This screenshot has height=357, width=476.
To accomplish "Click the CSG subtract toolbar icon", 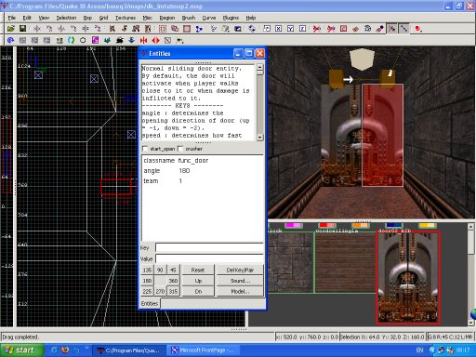I will (175, 29).
